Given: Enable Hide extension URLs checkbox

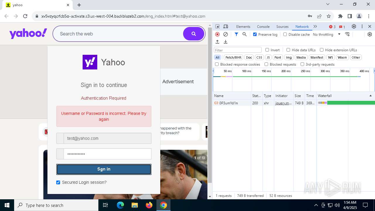Looking at the screenshot, I should pos(322,50).
